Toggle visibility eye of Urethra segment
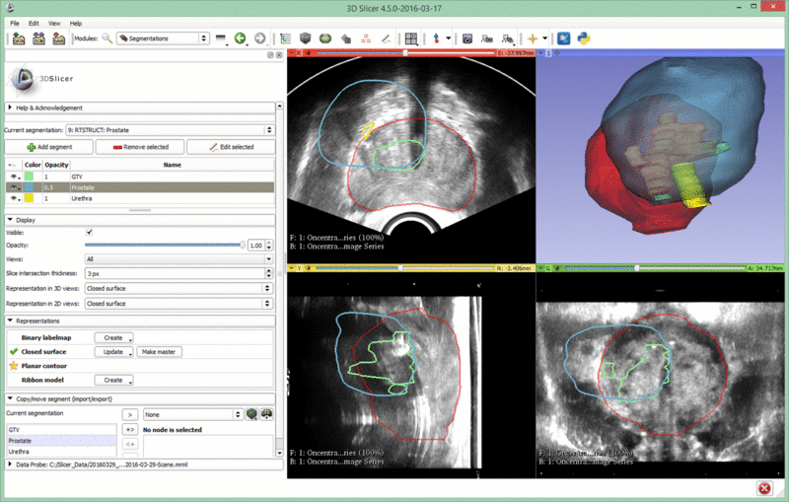Image resolution: width=789 pixels, height=502 pixels. [x=14, y=198]
